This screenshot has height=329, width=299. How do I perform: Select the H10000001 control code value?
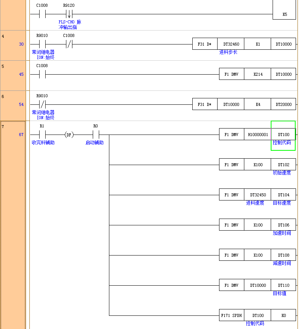pos(258,135)
